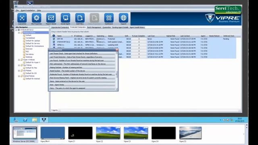Click the Default for Mac policy icon

(x=24, y=68)
